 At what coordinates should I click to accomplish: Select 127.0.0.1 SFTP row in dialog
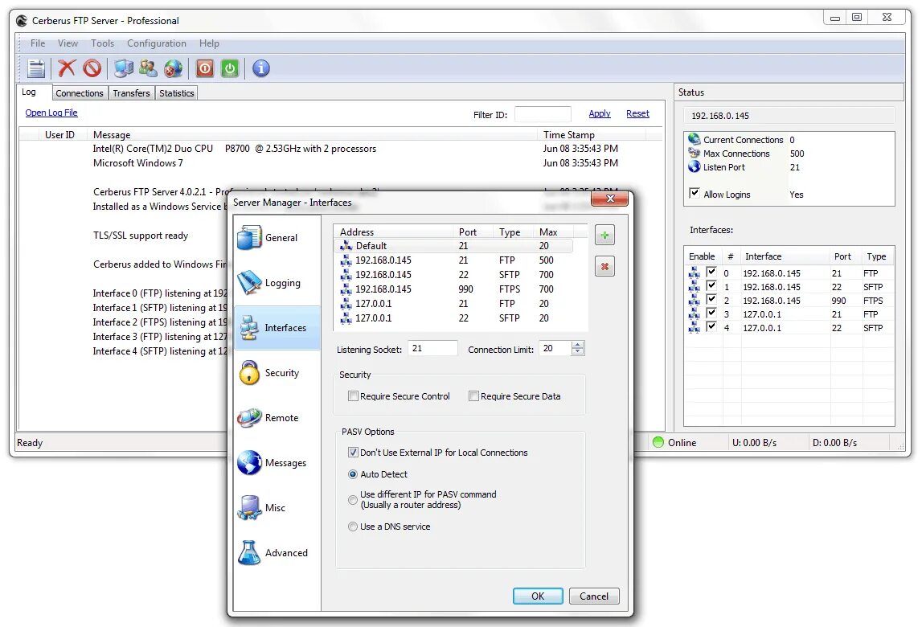point(453,318)
